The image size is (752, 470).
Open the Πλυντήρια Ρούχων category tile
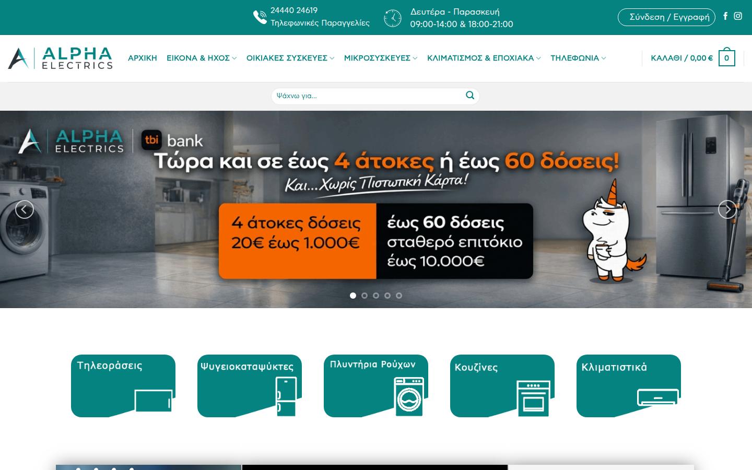[376, 386]
